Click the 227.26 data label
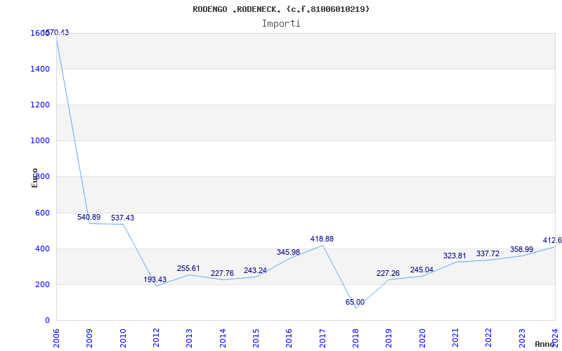 (x=388, y=273)
